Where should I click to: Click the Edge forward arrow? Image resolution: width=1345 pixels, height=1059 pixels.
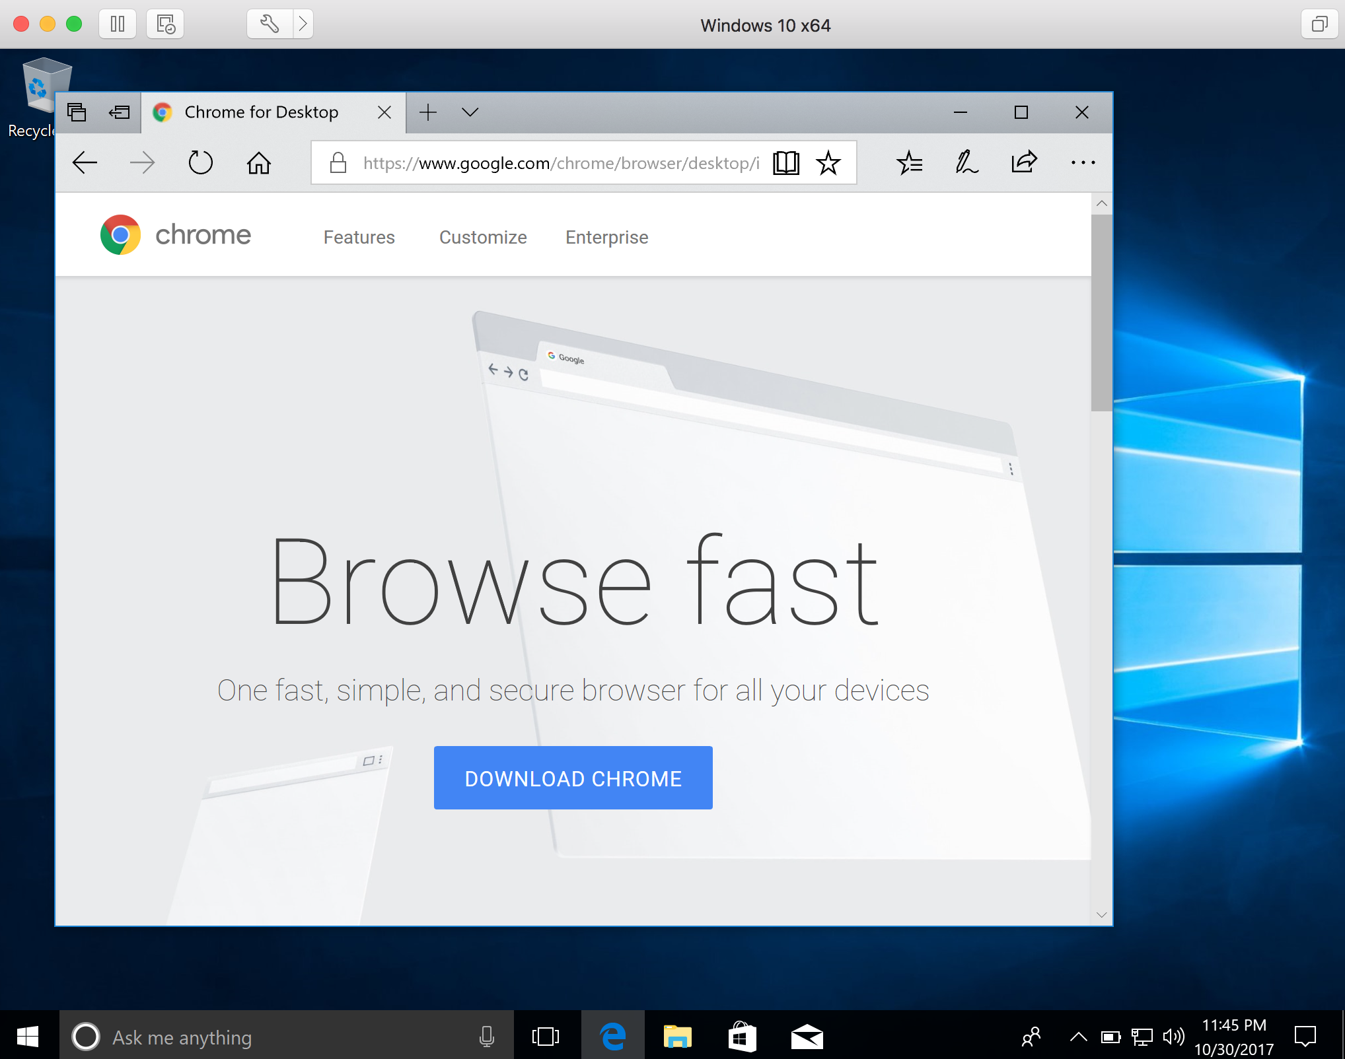tap(142, 162)
